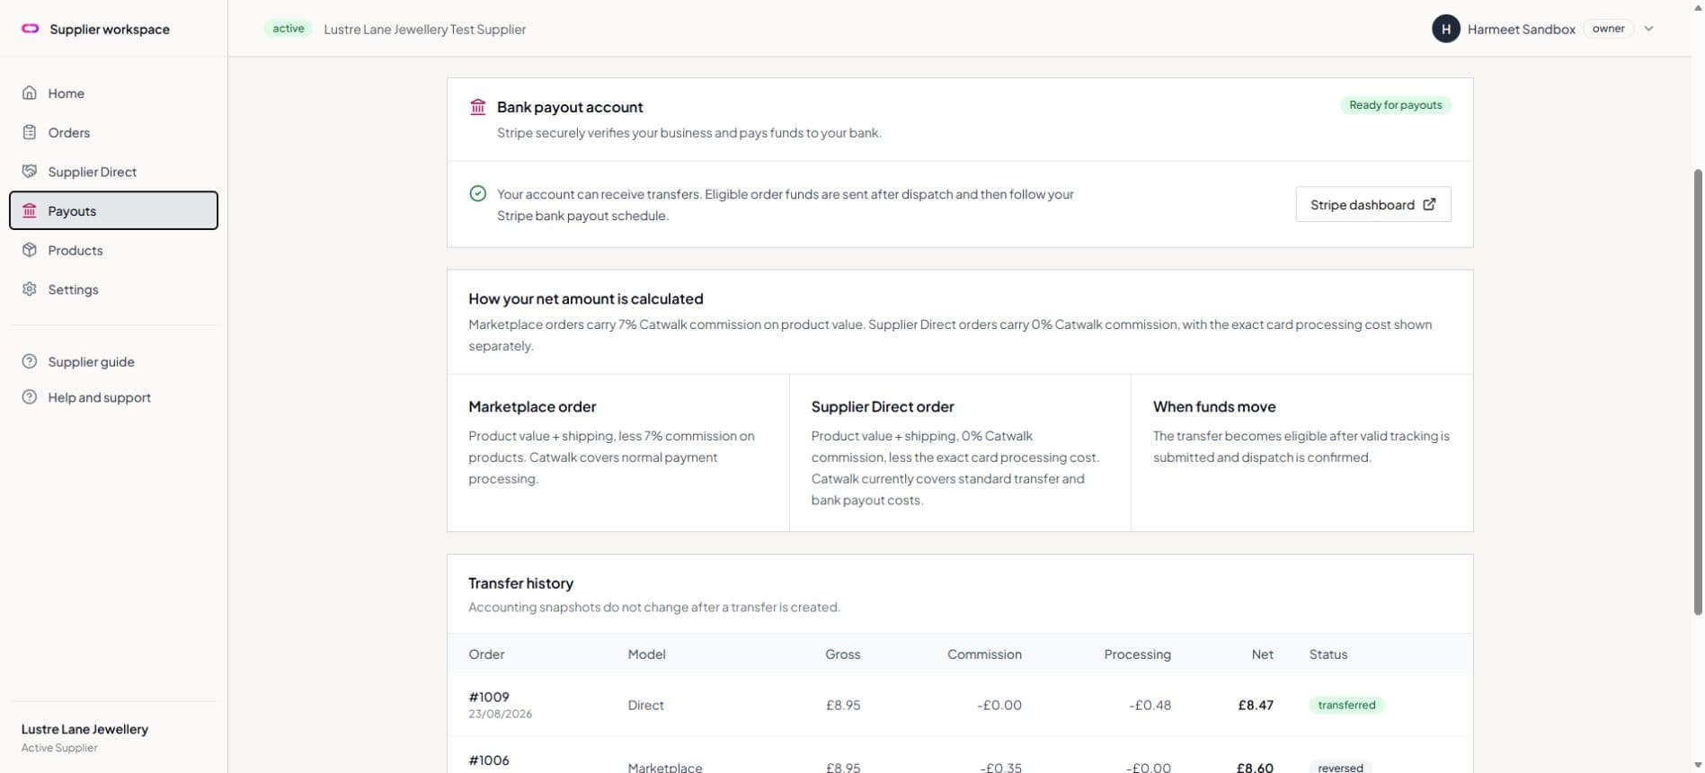Click the vertical page scrollbar
This screenshot has height=773, width=1705.
coord(1698,391)
